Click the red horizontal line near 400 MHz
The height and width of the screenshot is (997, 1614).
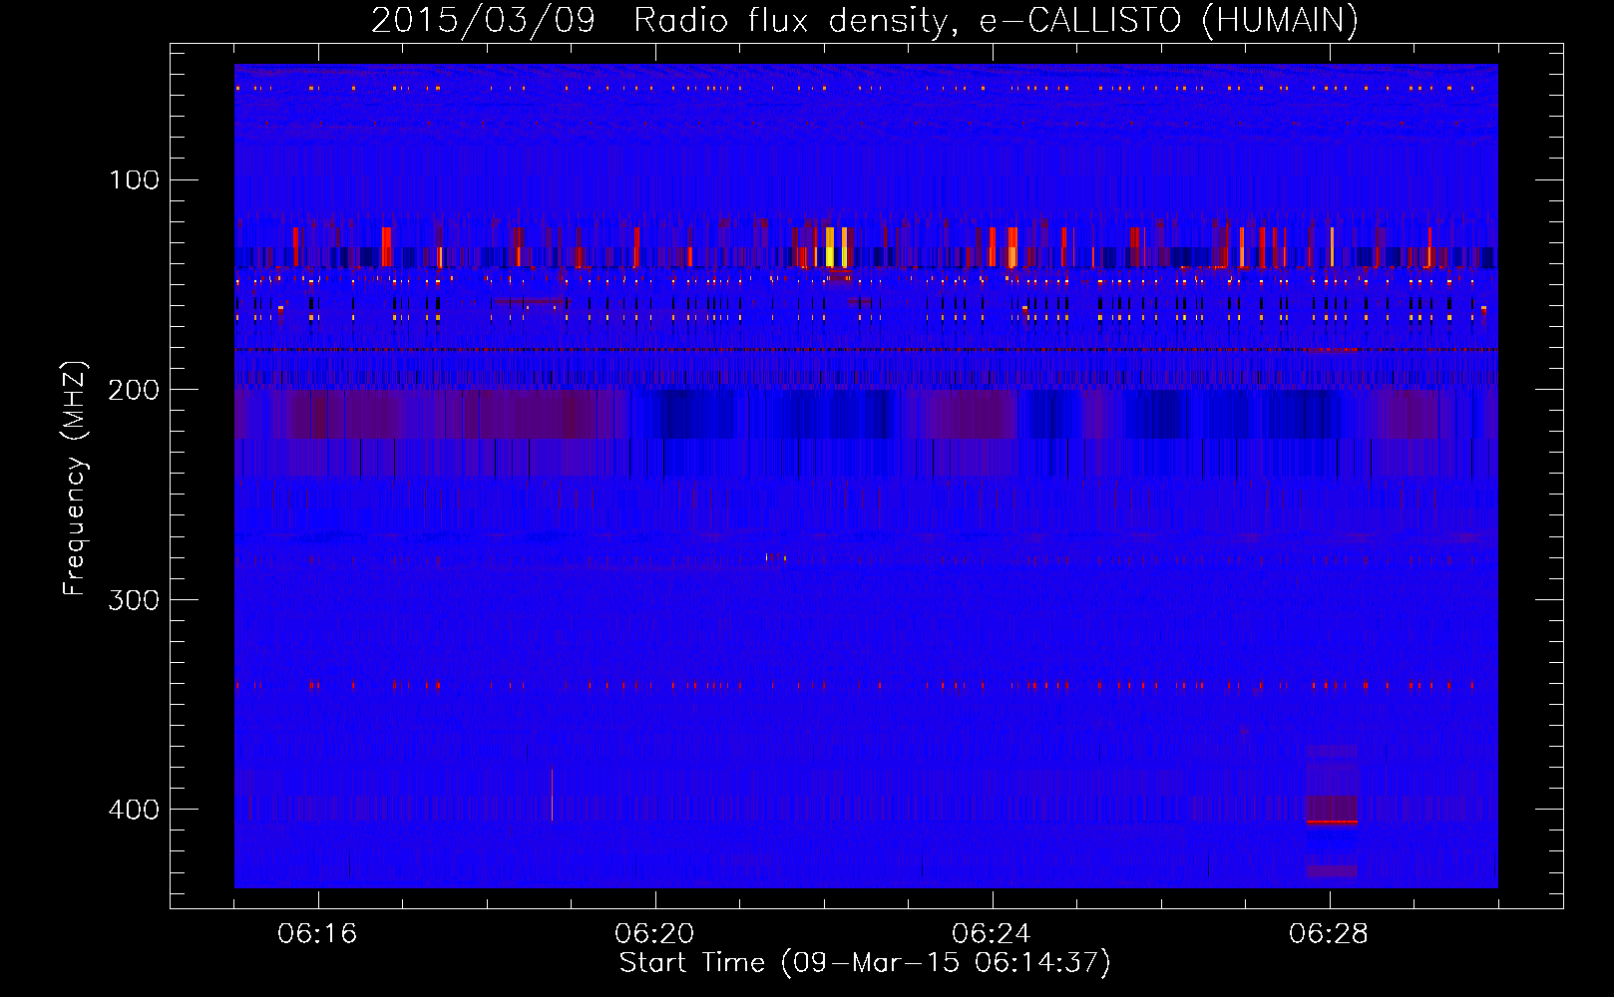click(x=1332, y=823)
